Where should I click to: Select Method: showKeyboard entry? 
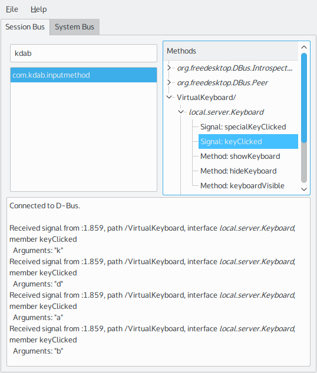240,156
